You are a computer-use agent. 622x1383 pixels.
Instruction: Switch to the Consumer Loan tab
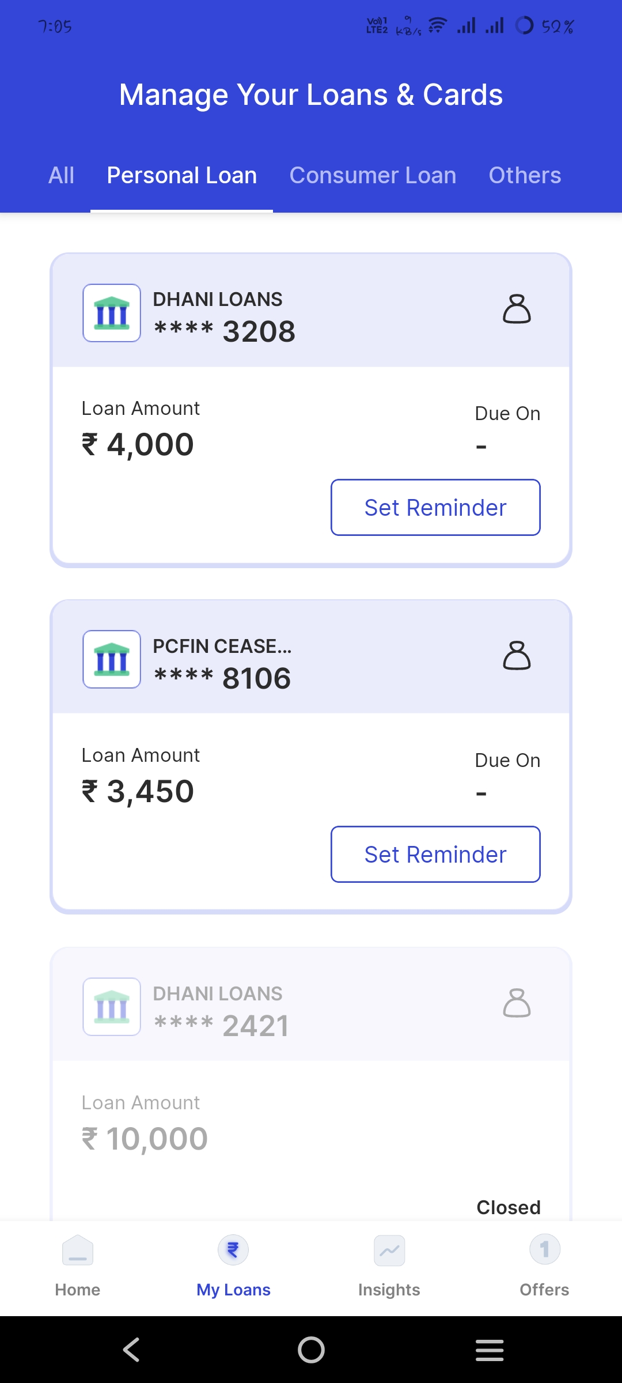tap(373, 176)
